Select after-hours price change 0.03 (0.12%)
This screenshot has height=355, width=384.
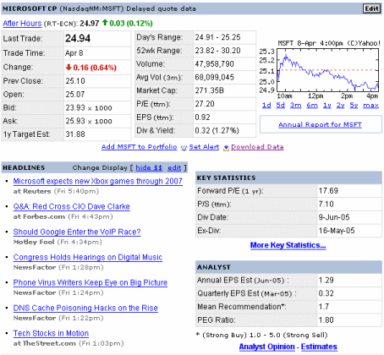pos(131,23)
